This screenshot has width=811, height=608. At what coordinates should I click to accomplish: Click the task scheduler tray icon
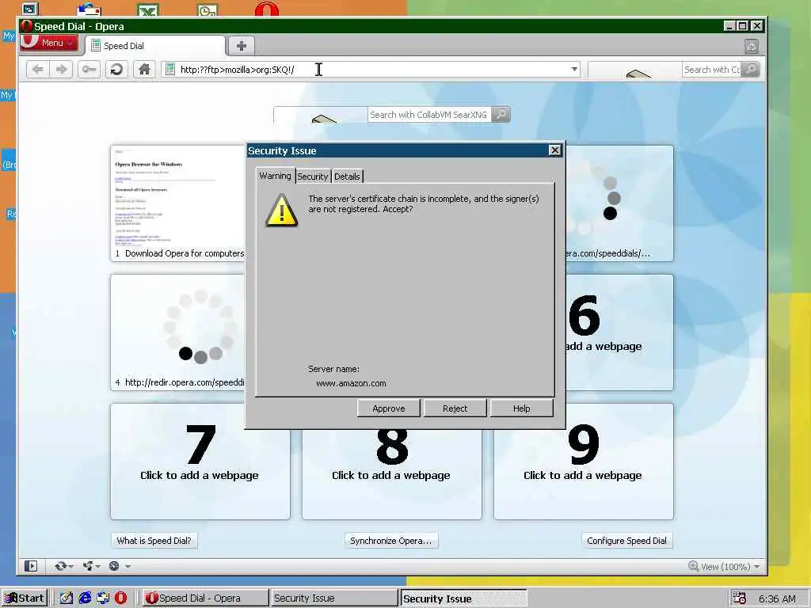point(739,598)
